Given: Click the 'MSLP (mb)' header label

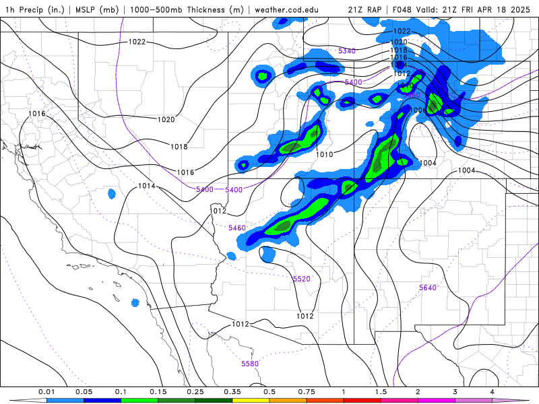Looking at the screenshot, I should coord(96,9).
